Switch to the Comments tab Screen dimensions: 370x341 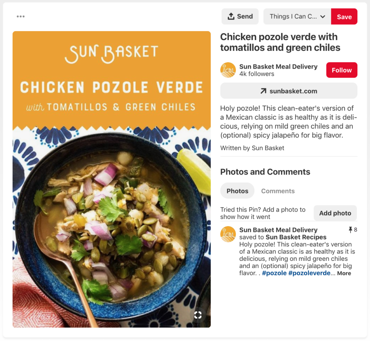coord(278,191)
